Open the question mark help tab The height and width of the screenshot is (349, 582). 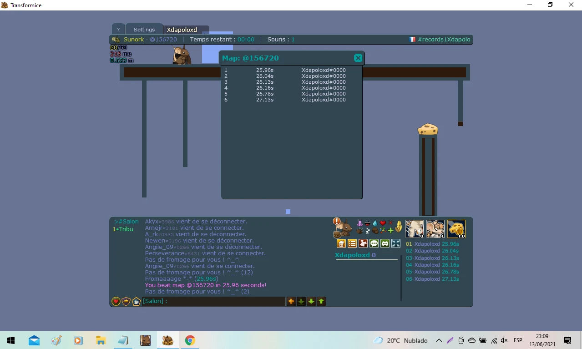click(x=118, y=30)
